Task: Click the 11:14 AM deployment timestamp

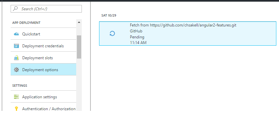Action: pyautogui.click(x=138, y=43)
